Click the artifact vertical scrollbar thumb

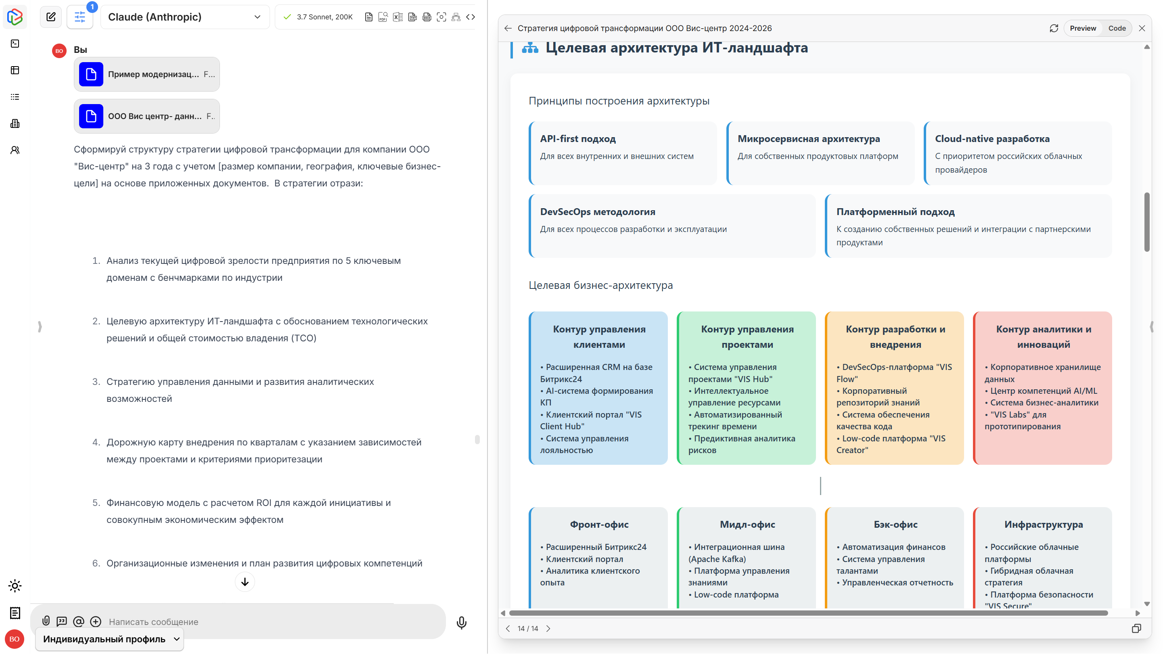[x=1147, y=222]
